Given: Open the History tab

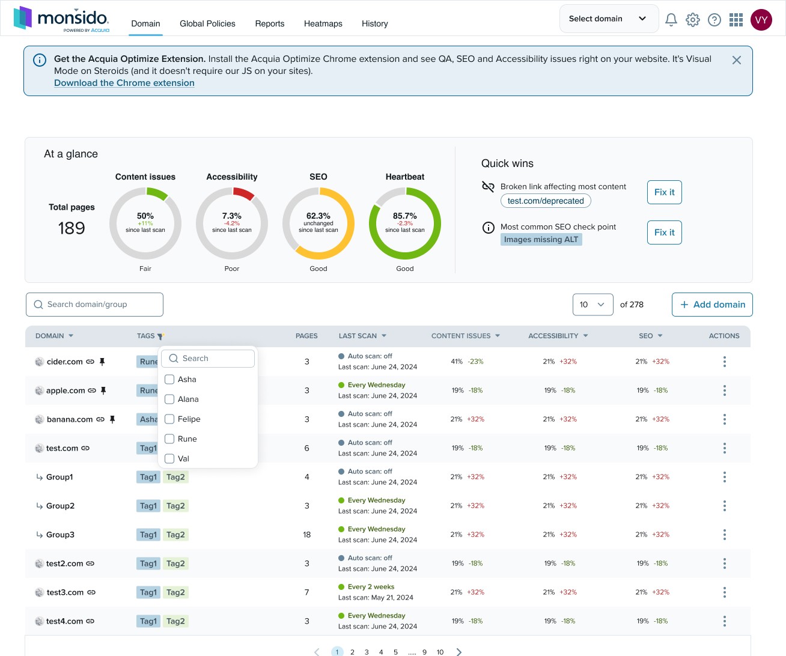Looking at the screenshot, I should point(375,24).
